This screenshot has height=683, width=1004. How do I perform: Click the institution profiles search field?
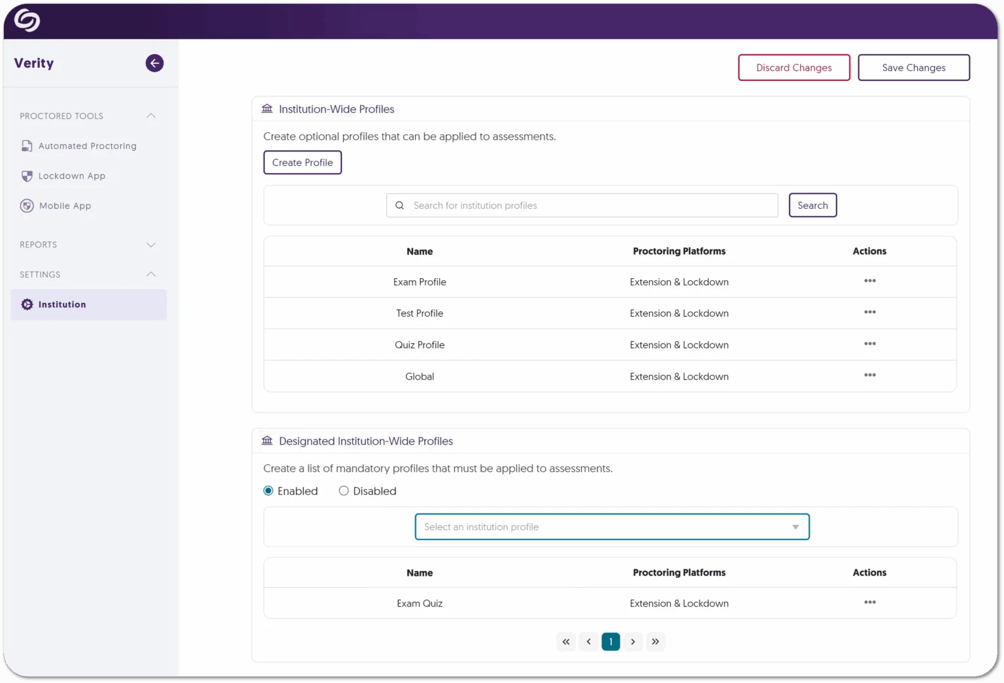(582, 205)
